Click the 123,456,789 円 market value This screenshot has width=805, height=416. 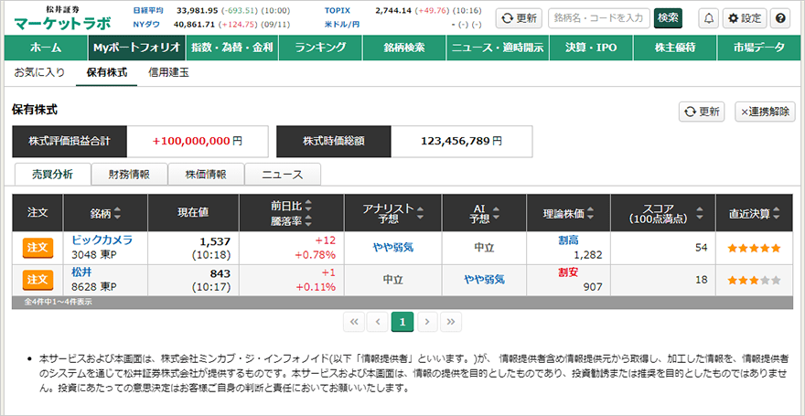click(x=462, y=142)
